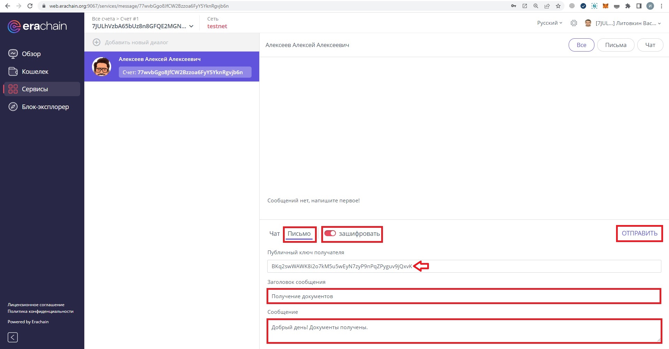Filter messages by Письма button
Image resolution: width=669 pixels, height=349 pixels.
point(615,45)
